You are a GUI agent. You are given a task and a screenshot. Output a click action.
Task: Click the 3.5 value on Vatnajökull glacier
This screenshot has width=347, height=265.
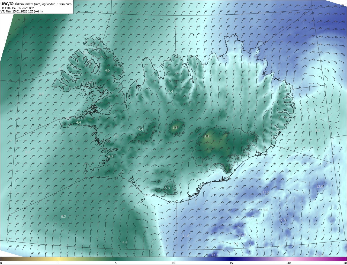point(207,137)
